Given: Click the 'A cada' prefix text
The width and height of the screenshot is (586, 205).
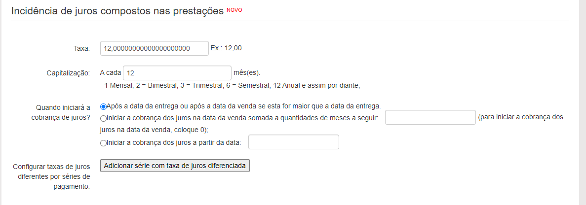Looking at the screenshot, I should 110,73.
